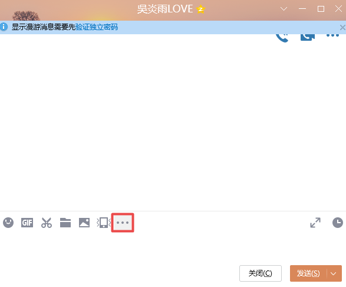The image size is (346, 287).
Task: Click the 发送(S) send button
Action: pos(308,274)
